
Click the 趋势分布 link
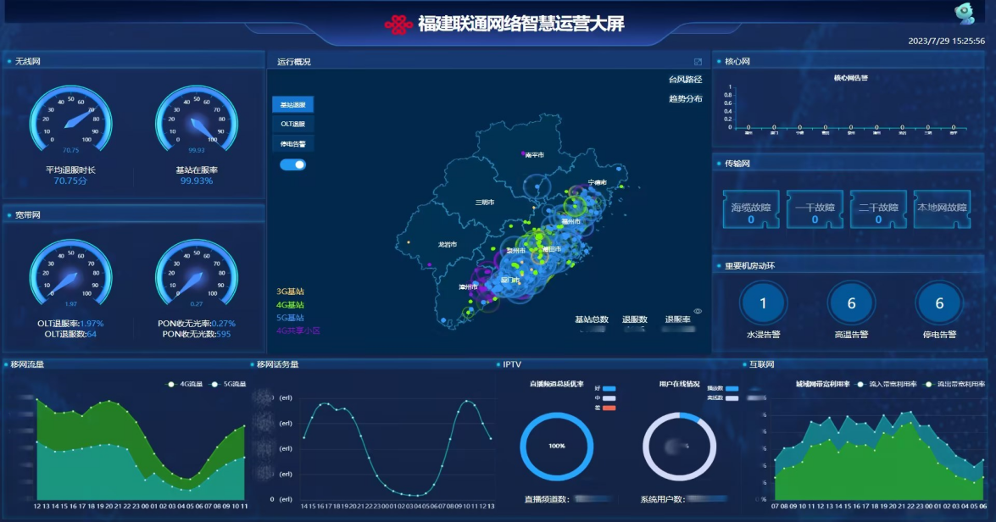pyautogui.click(x=685, y=98)
